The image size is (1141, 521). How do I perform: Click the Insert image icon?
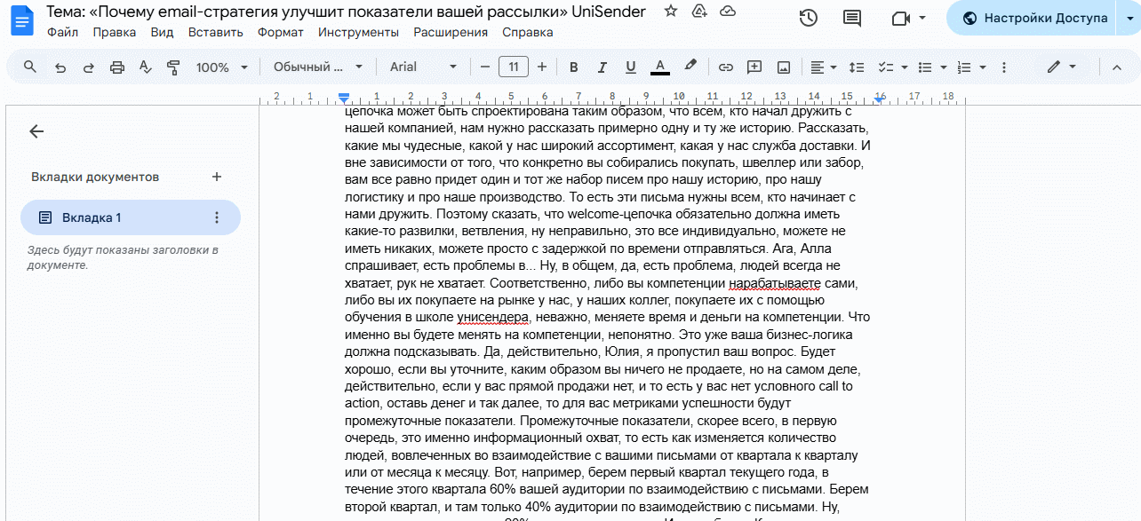(x=784, y=67)
